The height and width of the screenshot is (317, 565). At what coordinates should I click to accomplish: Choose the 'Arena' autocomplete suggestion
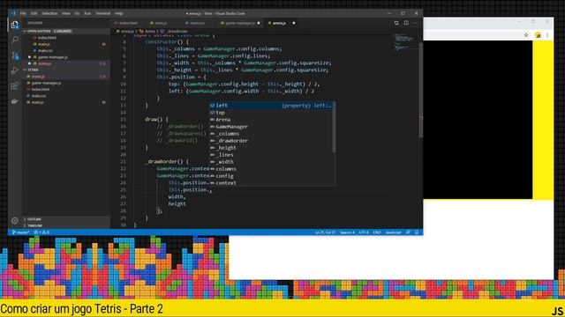271,120
